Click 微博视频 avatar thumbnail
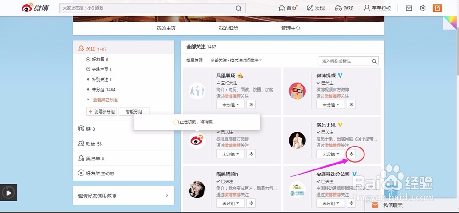 [x=297, y=91]
